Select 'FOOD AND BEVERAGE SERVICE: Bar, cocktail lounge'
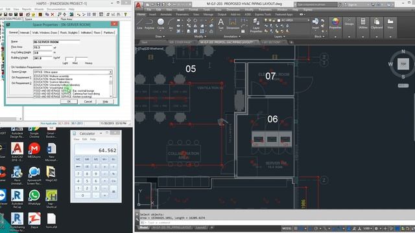The width and height of the screenshot is (415, 233). pyautogui.click(x=64, y=91)
